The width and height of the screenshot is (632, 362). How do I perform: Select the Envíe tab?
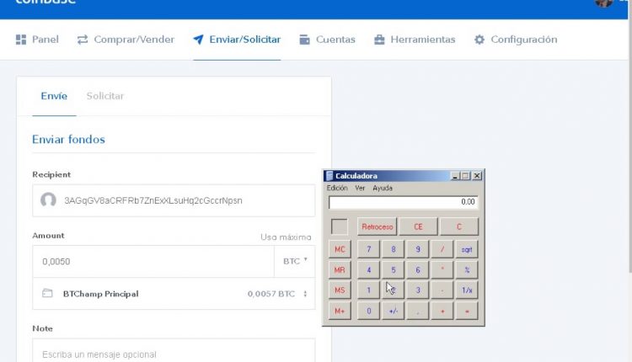[x=54, y=96]
